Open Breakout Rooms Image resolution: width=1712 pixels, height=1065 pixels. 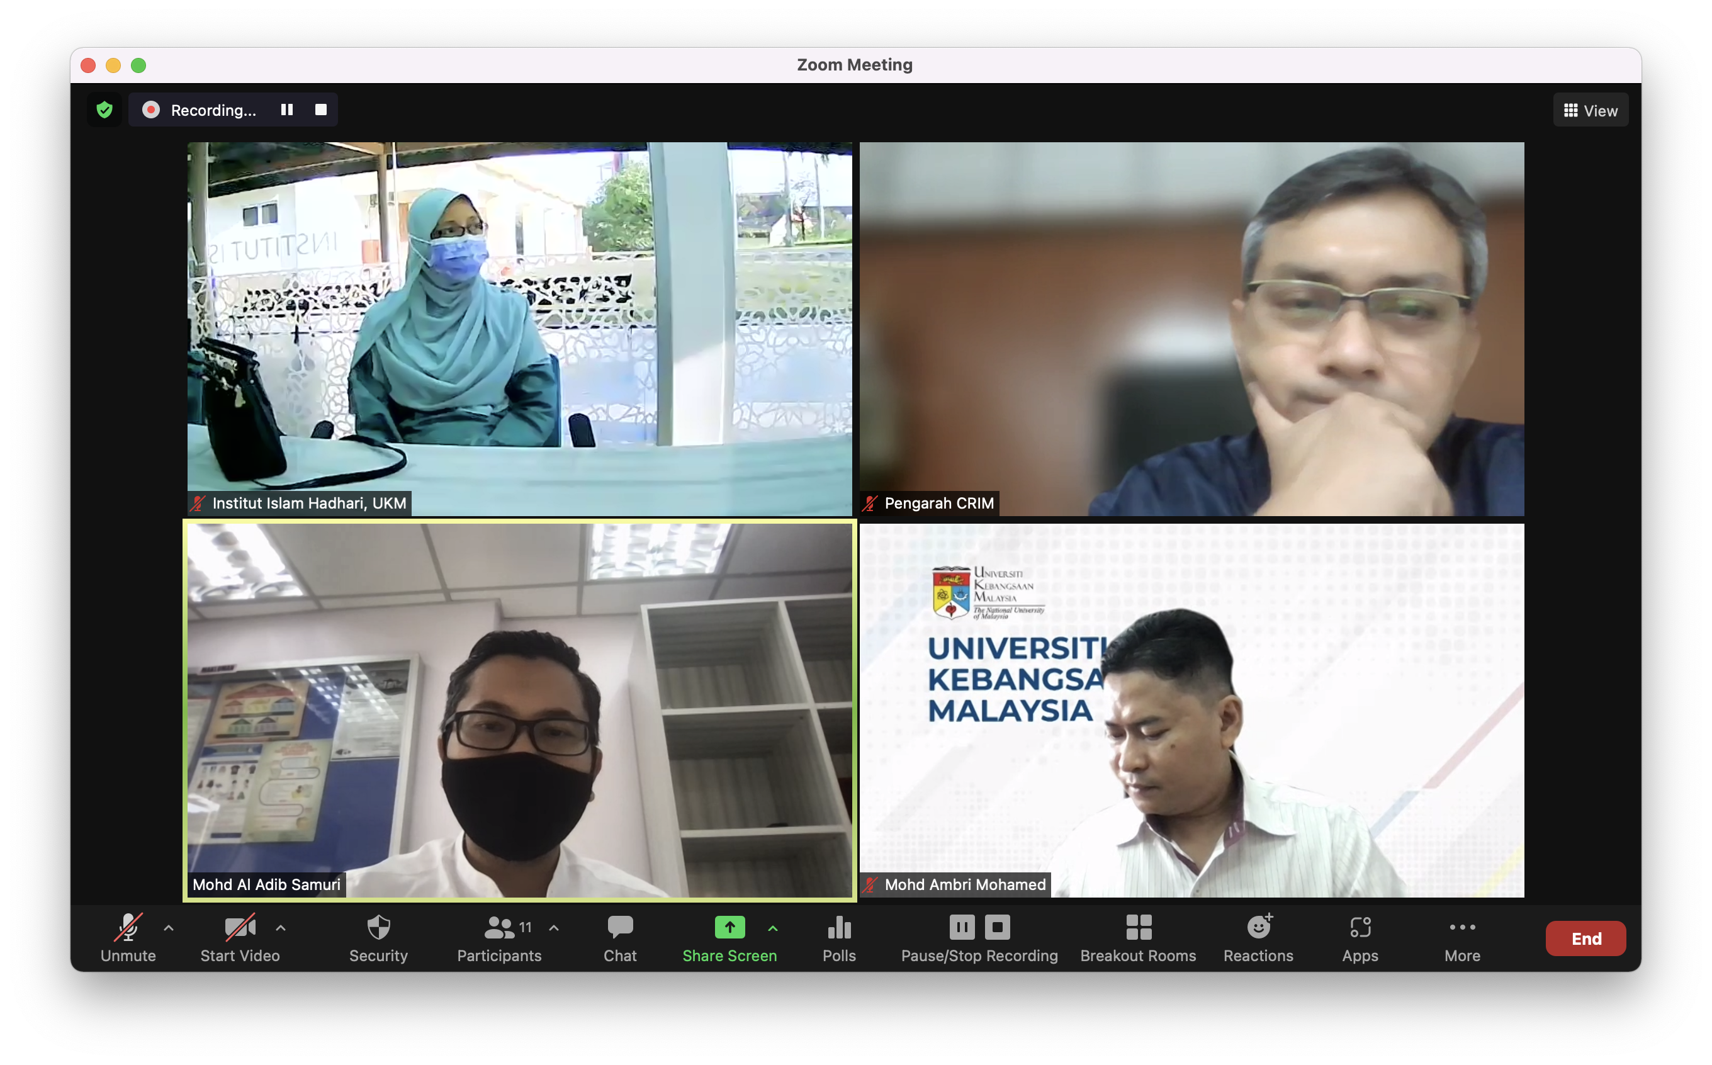pos(1138,937)
